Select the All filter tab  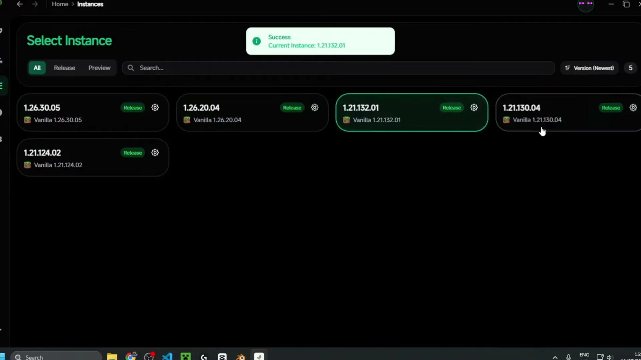37,68
